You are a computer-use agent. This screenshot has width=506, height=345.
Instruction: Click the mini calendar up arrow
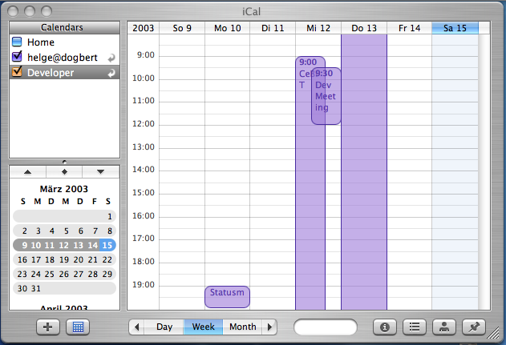tap(28, 172)
